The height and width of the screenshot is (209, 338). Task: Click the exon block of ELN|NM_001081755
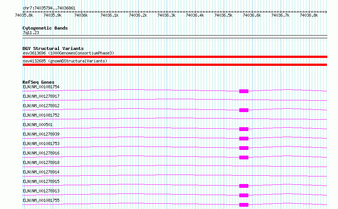pyautogui.click(x=244, y=205)
